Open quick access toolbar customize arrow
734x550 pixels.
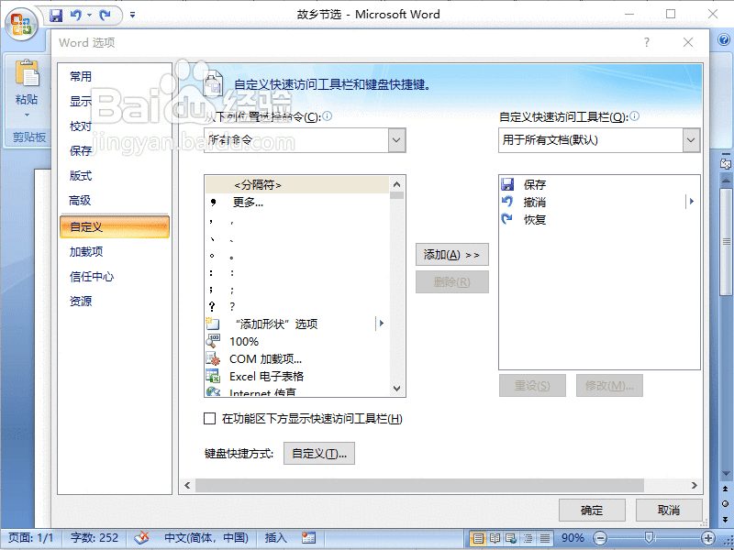(x=132, y=16)
